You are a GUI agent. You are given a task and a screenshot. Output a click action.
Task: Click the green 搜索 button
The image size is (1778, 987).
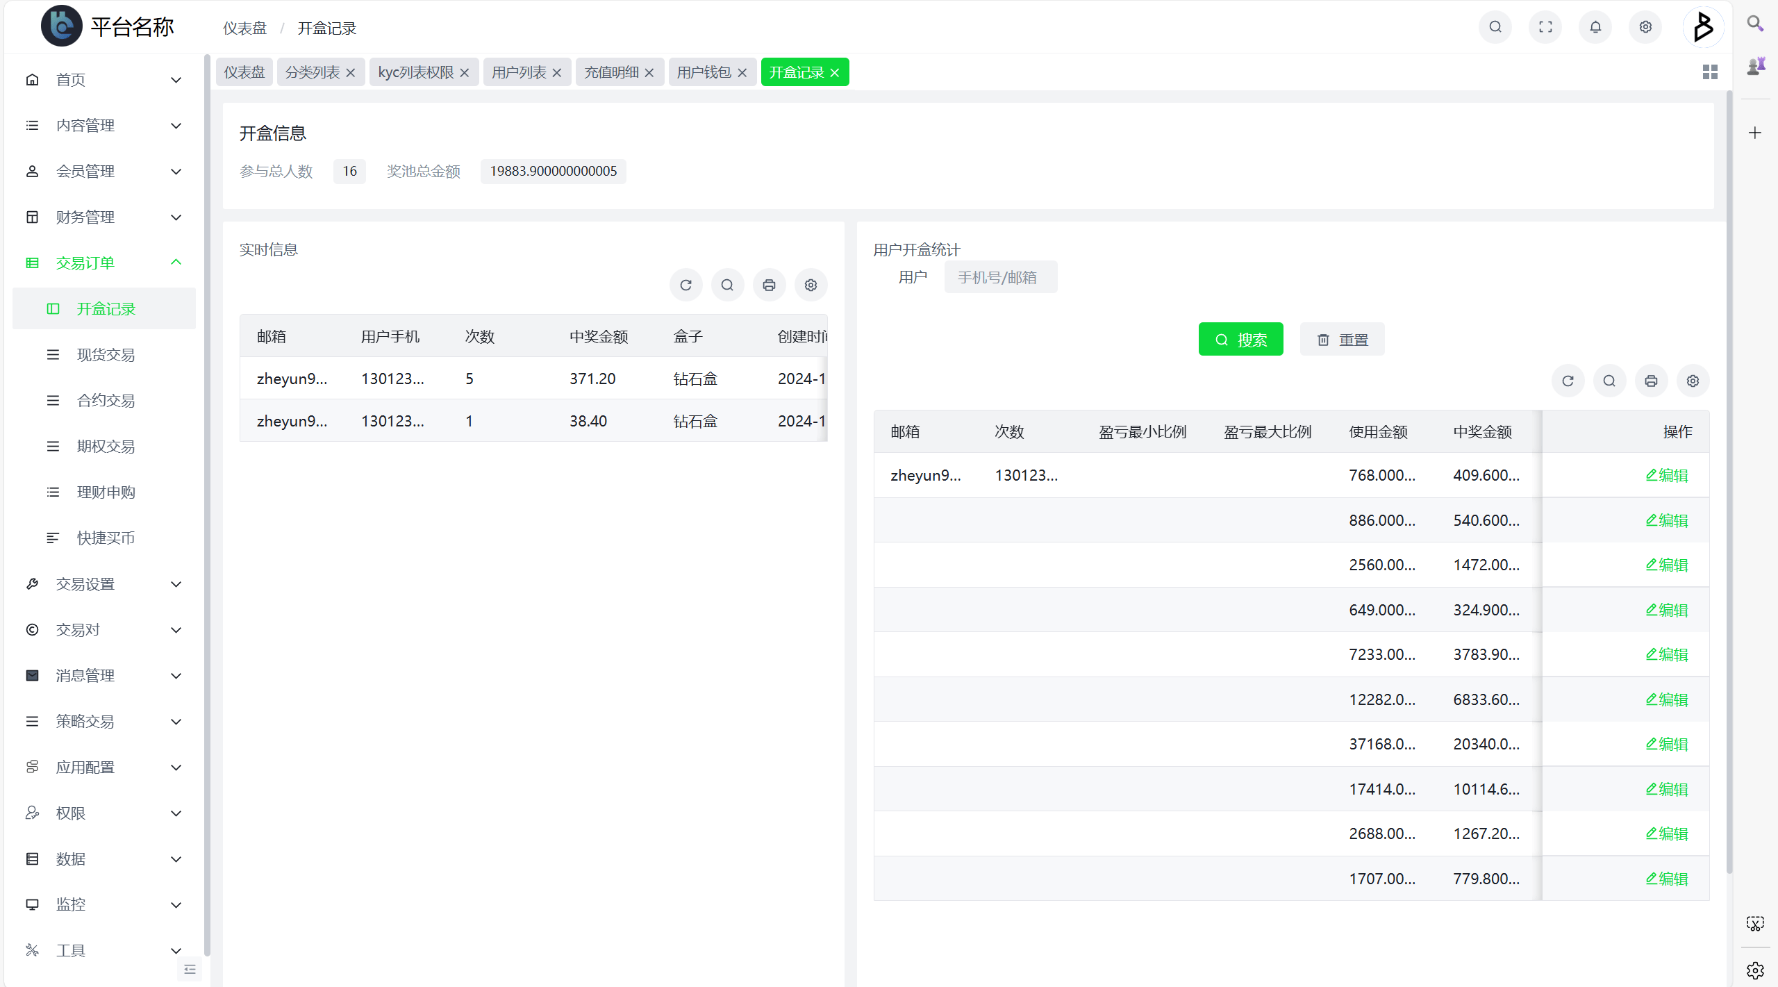[1240, 340]
